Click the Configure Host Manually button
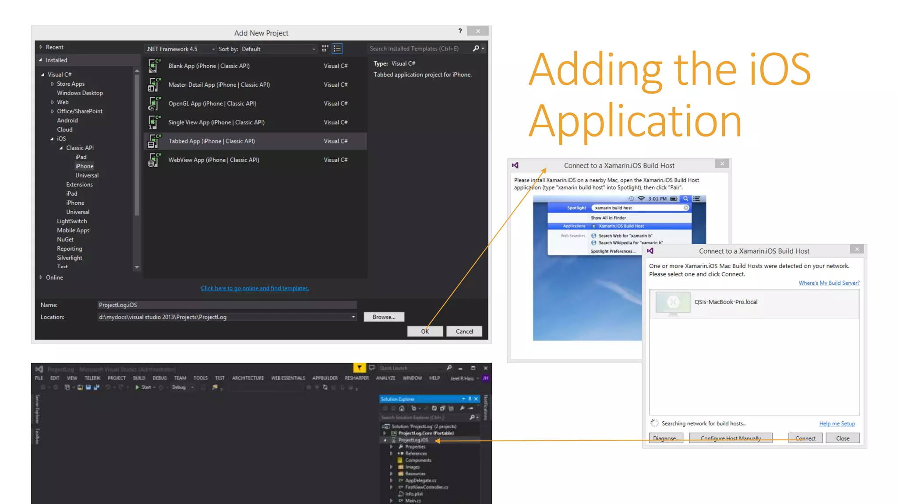 [731, 438]
